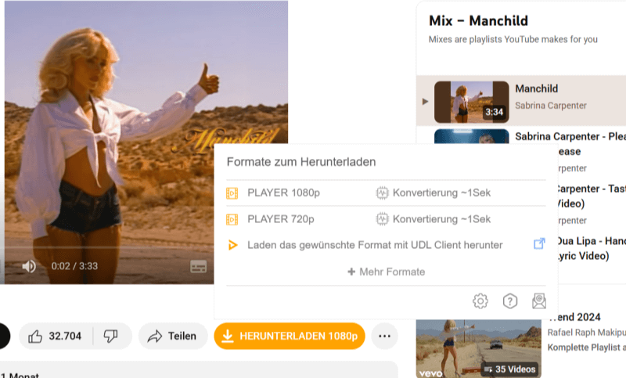Viewport: 626px width, 378px height.
Task: Click the film icon beside PLAYER 1080p
Action: 232,193
